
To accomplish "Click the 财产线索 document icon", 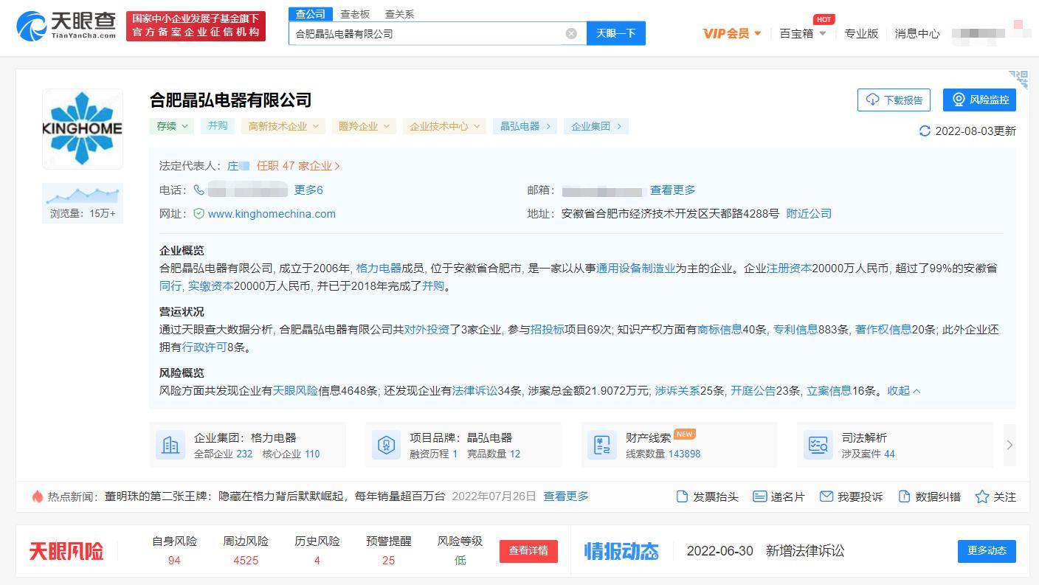I will click(602, 445).
